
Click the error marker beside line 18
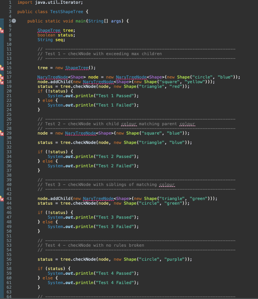(x=2, y=82)
